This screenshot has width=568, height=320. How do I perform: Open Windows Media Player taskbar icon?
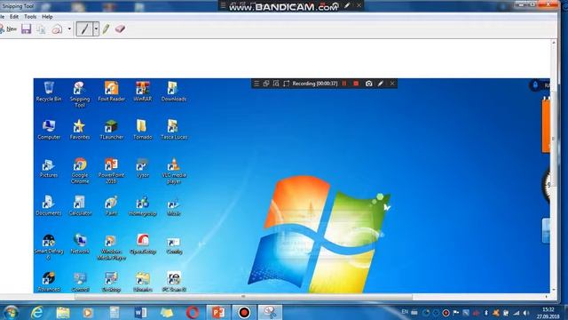click(88, 312)
